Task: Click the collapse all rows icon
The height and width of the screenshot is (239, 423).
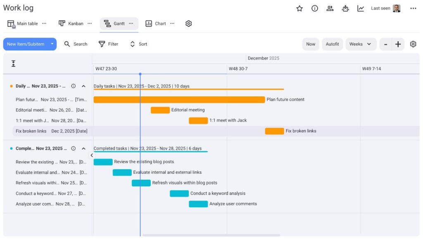Action: tap(13, 63)
